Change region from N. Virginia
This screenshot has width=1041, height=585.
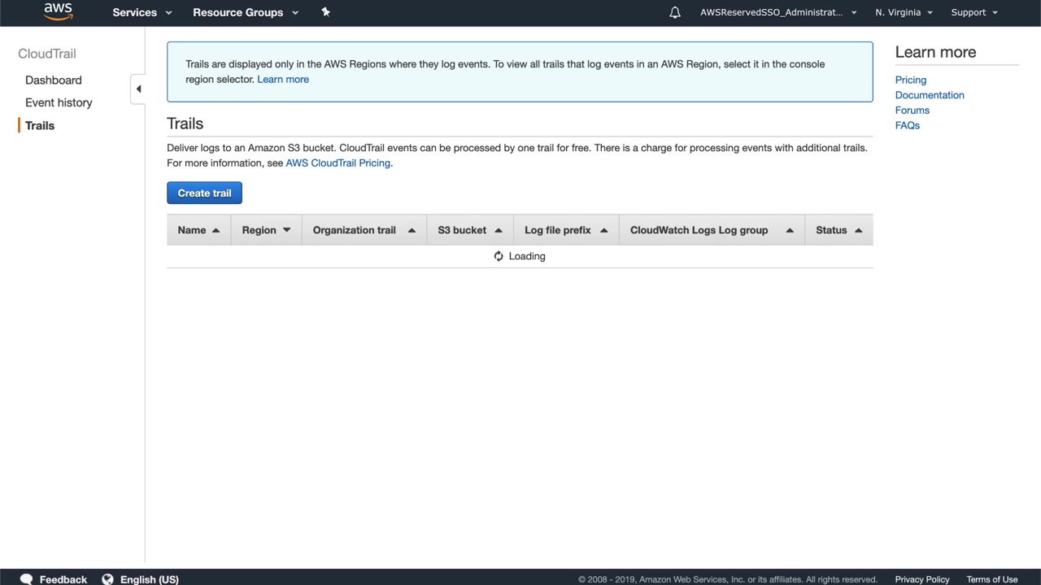[x=904, y=12]
